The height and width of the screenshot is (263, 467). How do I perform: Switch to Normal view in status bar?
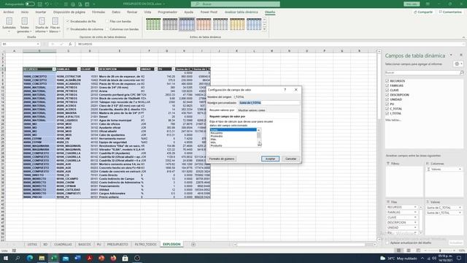click(x=398, y=251)
